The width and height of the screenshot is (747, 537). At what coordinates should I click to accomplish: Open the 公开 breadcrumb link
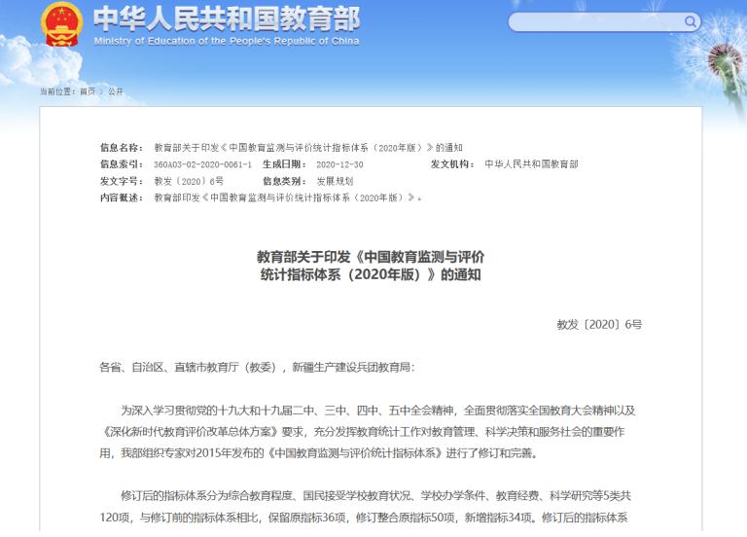point(115,91)
